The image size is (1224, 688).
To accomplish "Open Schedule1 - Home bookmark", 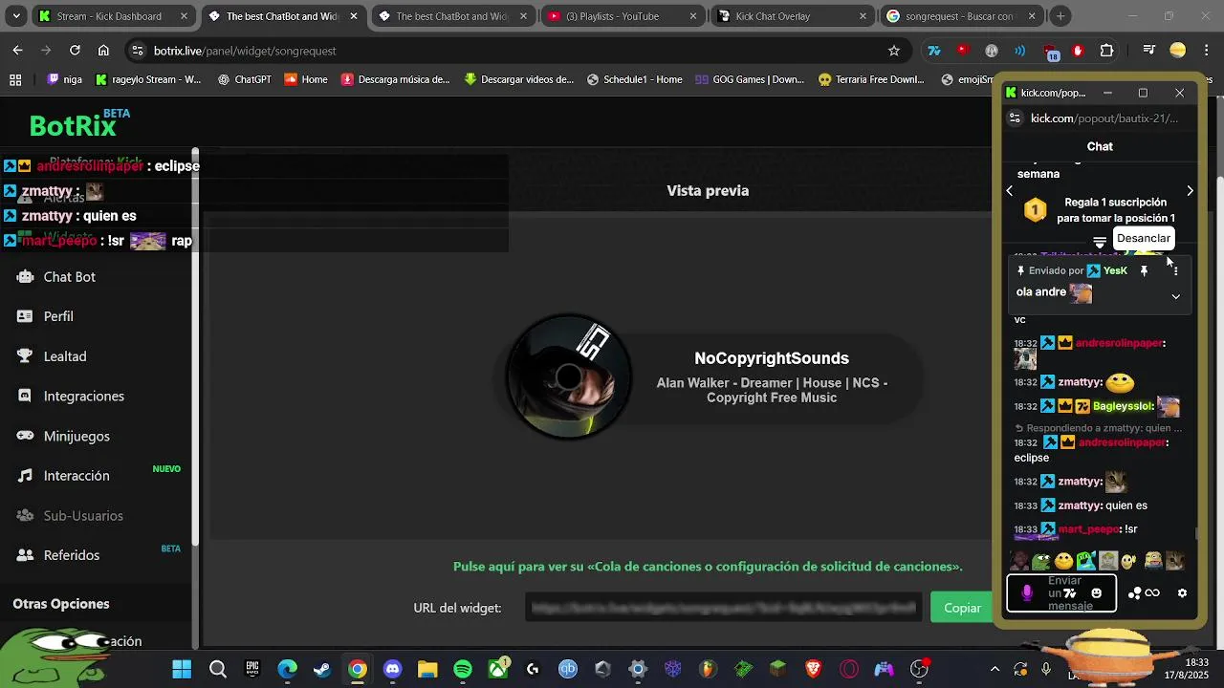I will (634, 79).
